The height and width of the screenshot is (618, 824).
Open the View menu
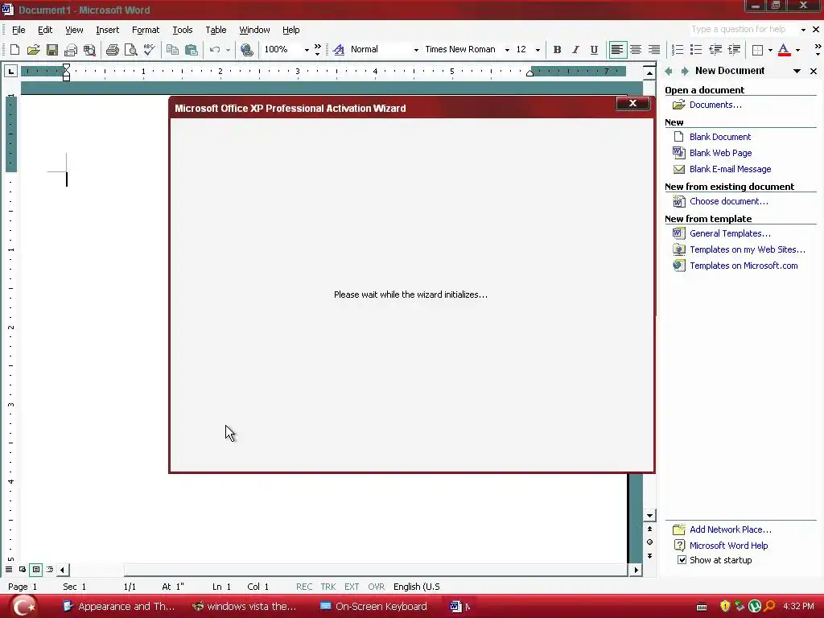pyautogui.click(x=74, y=30)
